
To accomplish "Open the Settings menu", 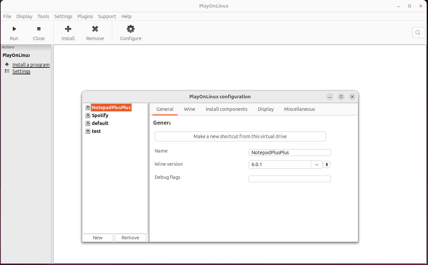I will coord(63,16).
